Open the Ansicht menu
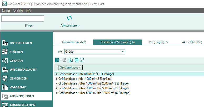Viewport: 204px width, 107px height. [x=18, y=11]
